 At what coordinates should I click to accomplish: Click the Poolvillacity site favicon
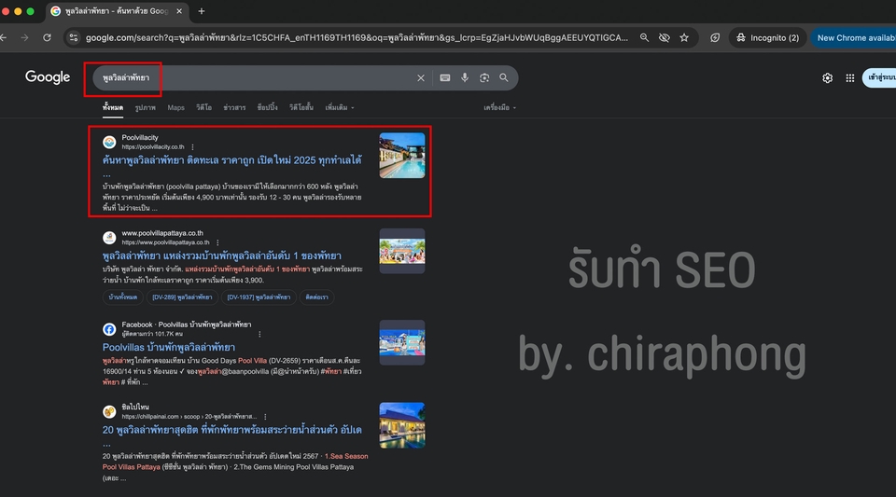(109, 142)
